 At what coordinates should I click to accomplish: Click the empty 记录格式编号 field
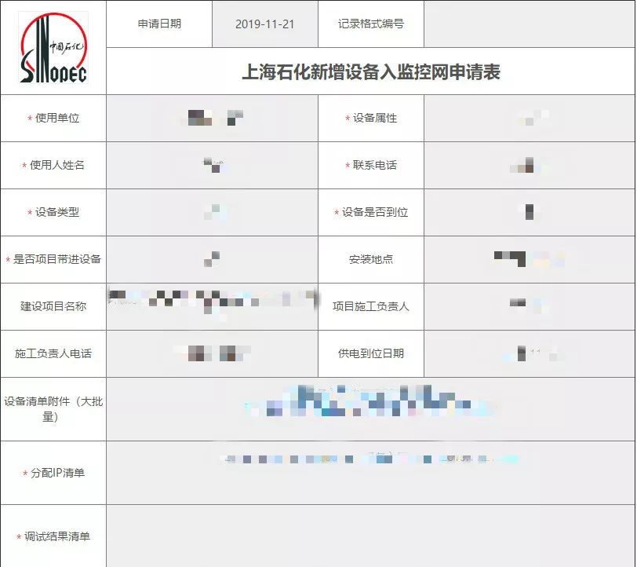coord(530,24)
